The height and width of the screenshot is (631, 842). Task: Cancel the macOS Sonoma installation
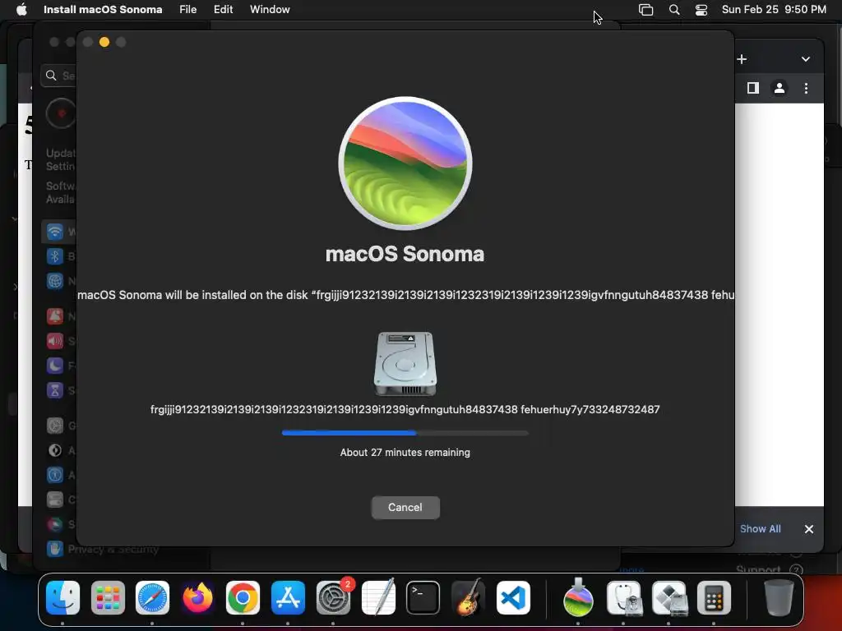[x=405, y=507]
